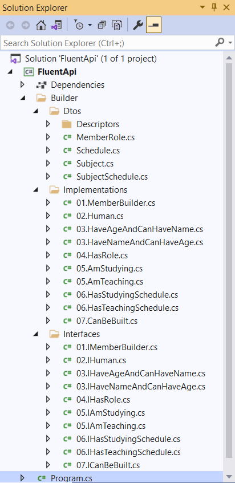Image resolution: width=235 pixels, height=483 pixels.
Task: Click the C# icon beside Subject.cs
Action: point(67,164)
